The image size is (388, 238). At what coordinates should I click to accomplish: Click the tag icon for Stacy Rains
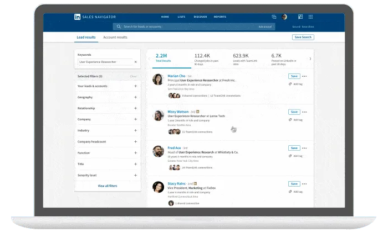[290, 192]
